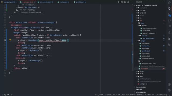Click the eye icon next to the branch name
The width and height of the screenshot is (172, 96).
click(x=12, y=95)
